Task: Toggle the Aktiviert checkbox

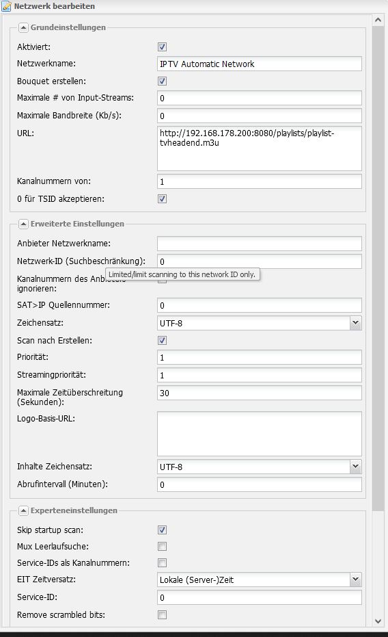Action: tap(162, 47)
